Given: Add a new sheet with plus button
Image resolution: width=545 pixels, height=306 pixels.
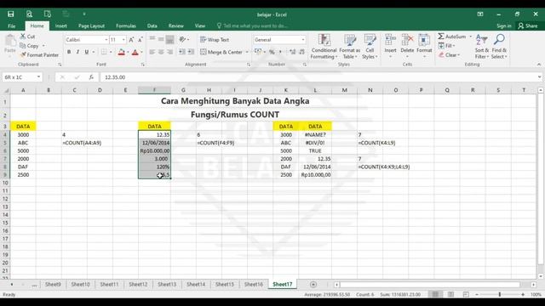Looking at the screenshot, I should (x=313, y=285).
